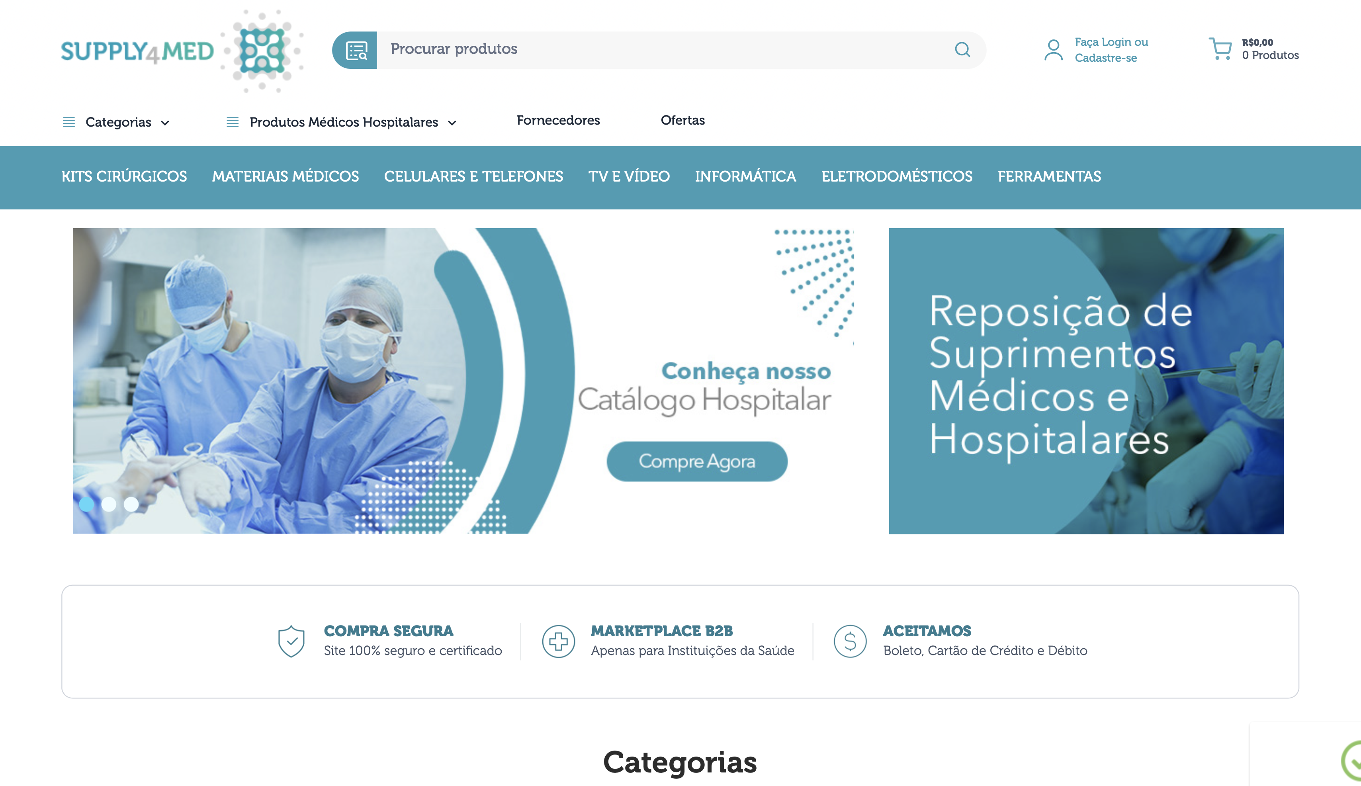The image size is (1361, 786).
Task: Click the Compre Agora button
Action: click(697, 461)
